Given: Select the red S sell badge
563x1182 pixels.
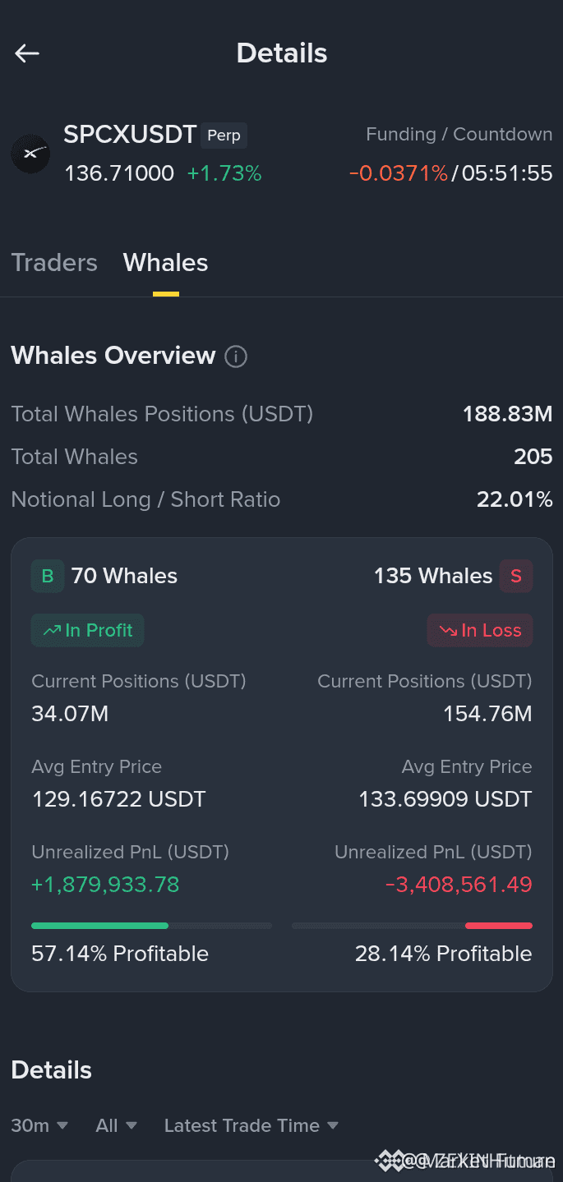Looking at the screenshot, I should pos(516,576).
